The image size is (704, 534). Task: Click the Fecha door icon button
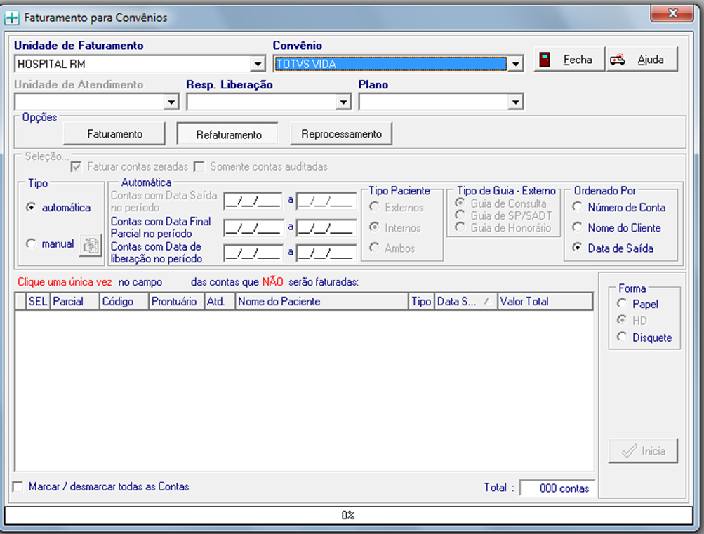(x=569, y=60)
